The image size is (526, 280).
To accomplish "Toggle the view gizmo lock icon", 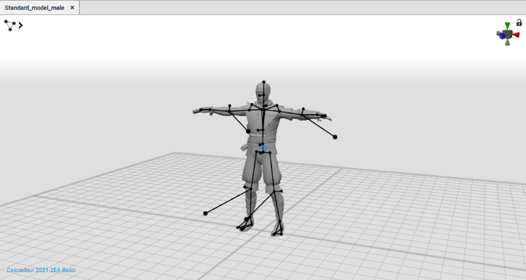I will (519, 22).
